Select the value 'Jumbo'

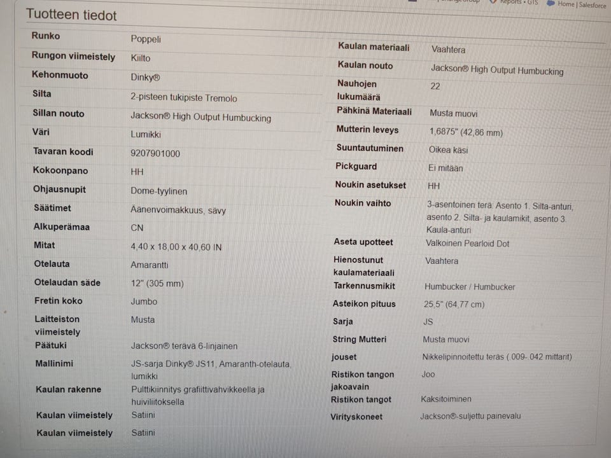pyautogui.click(x=144, y=302)
